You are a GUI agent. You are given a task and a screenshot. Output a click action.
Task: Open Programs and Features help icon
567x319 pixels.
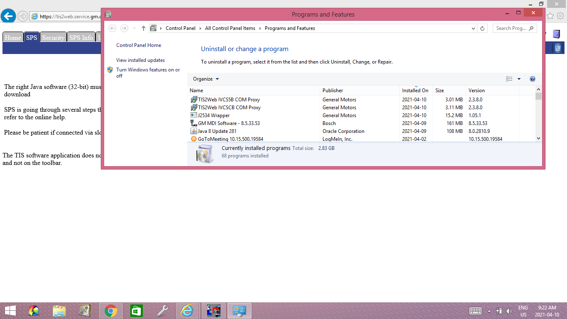(533, 79)
